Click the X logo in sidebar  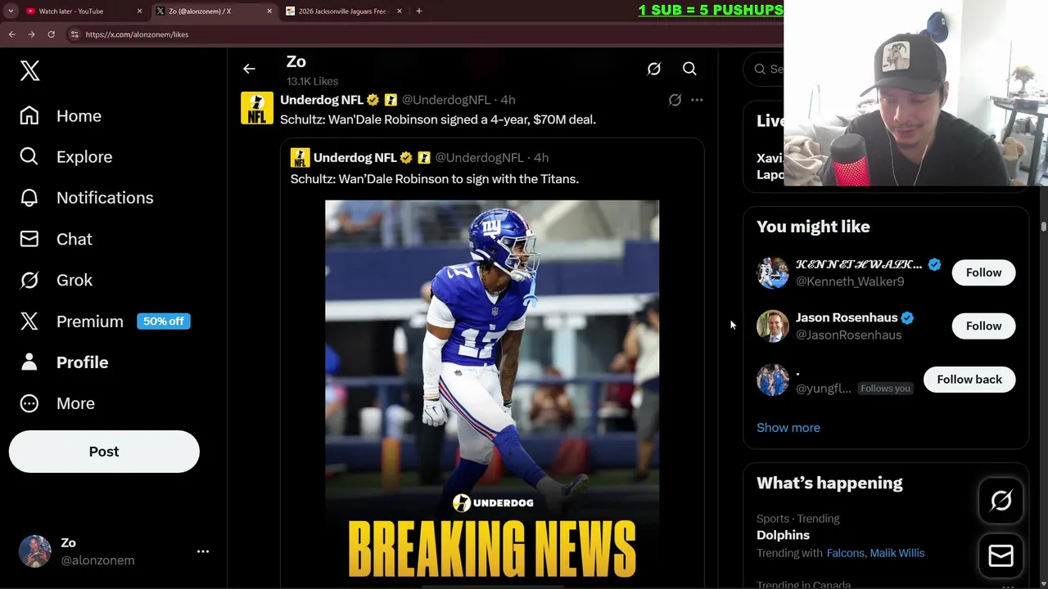pos(29,70)
